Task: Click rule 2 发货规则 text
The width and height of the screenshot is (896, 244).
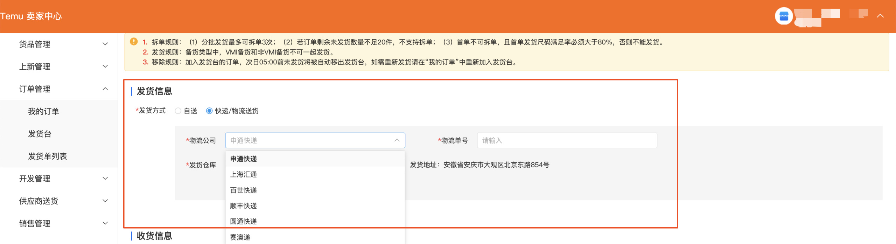Action: click(243, 52)
